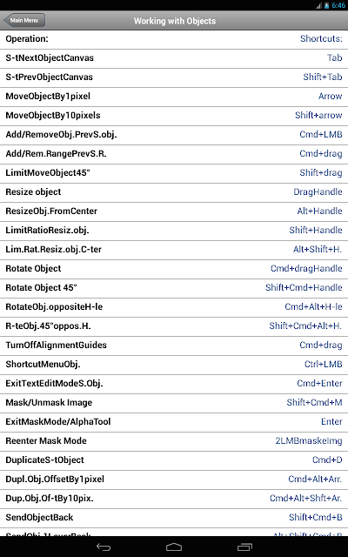Tap the Cmd+Enter shortcut text
348x557 pixels.
[x=319, y=383]
